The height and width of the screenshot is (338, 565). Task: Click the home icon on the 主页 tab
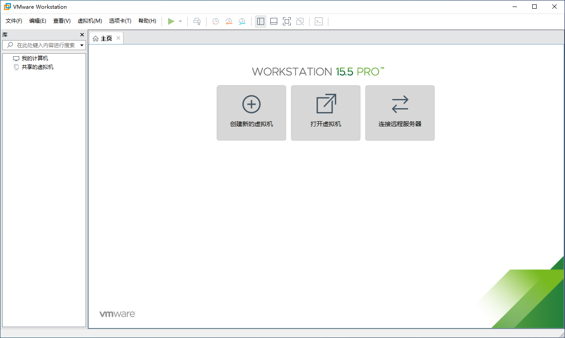point(96,38)
